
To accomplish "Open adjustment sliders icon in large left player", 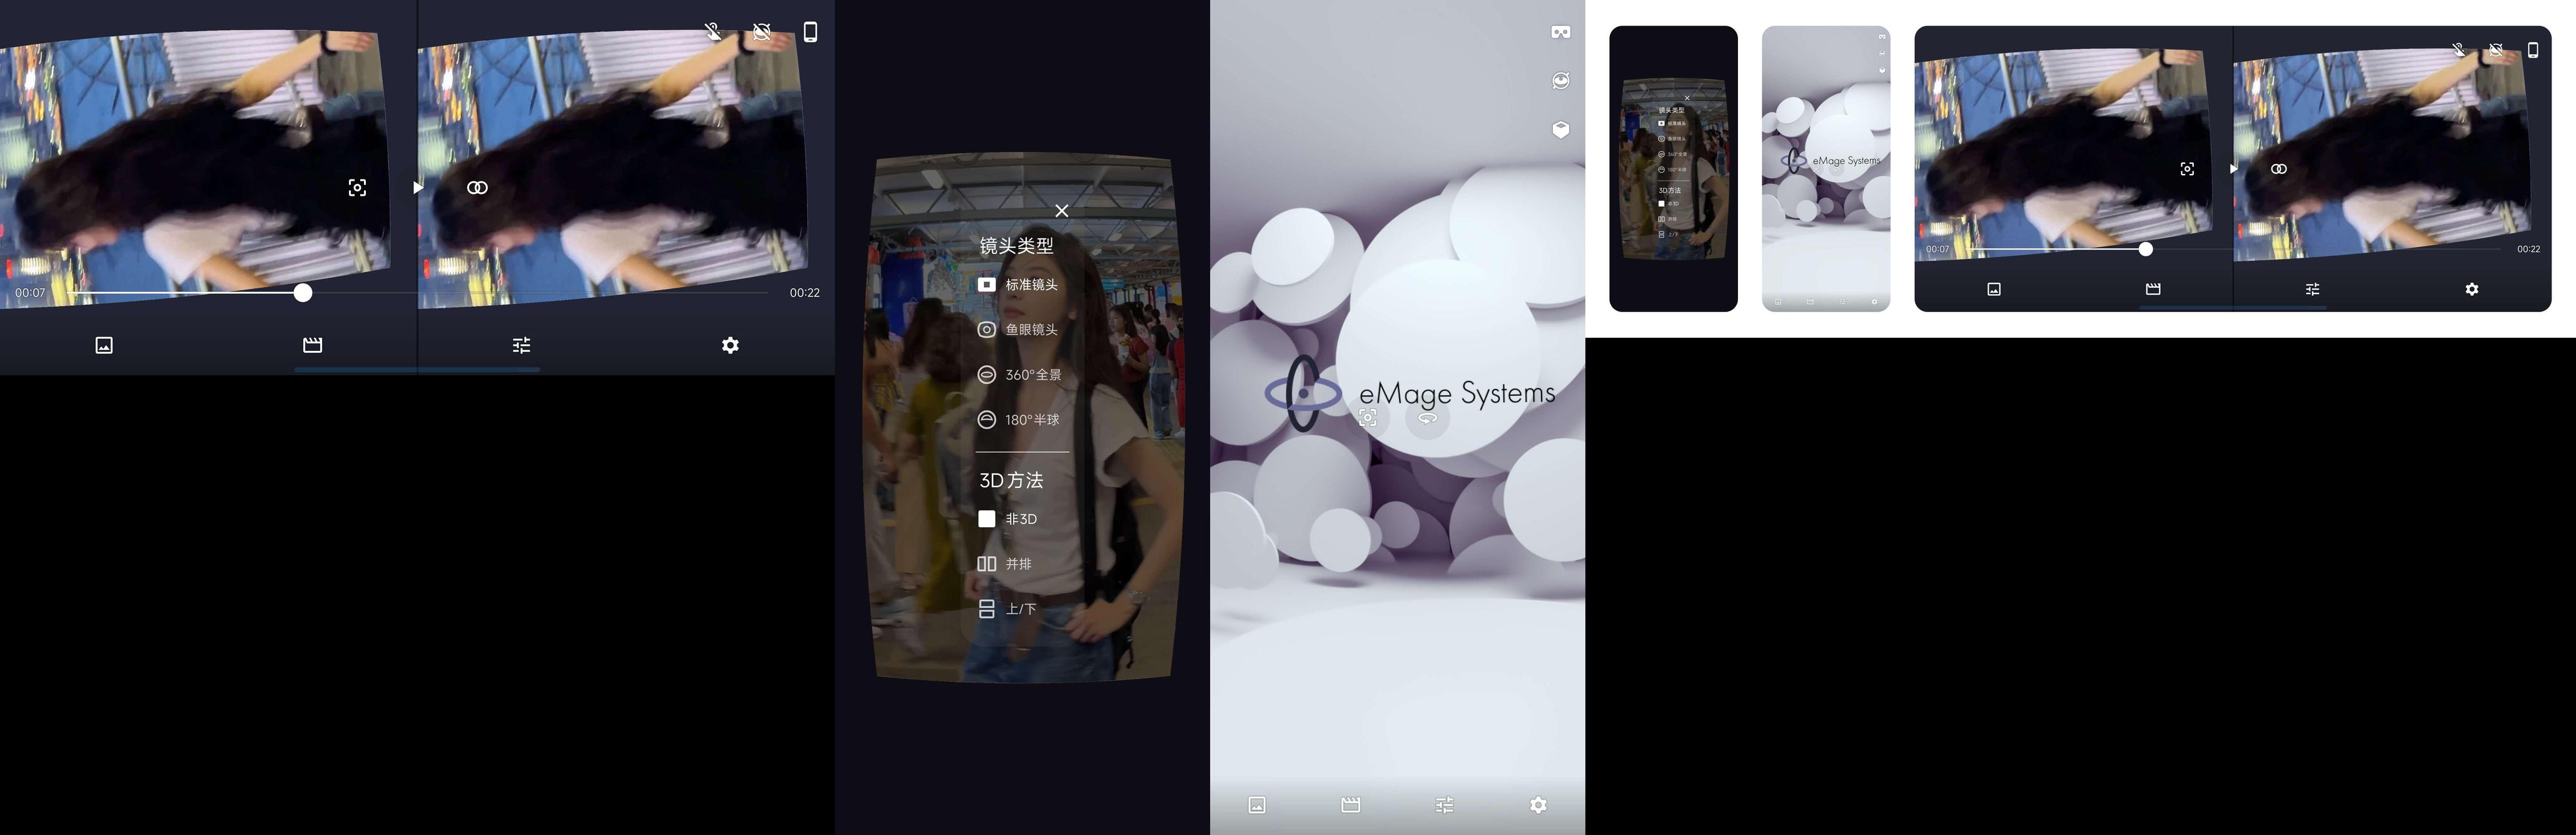I will (521, 345).
